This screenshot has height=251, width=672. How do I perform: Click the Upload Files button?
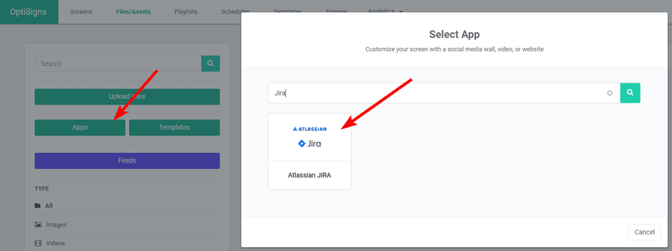point(127,97)
